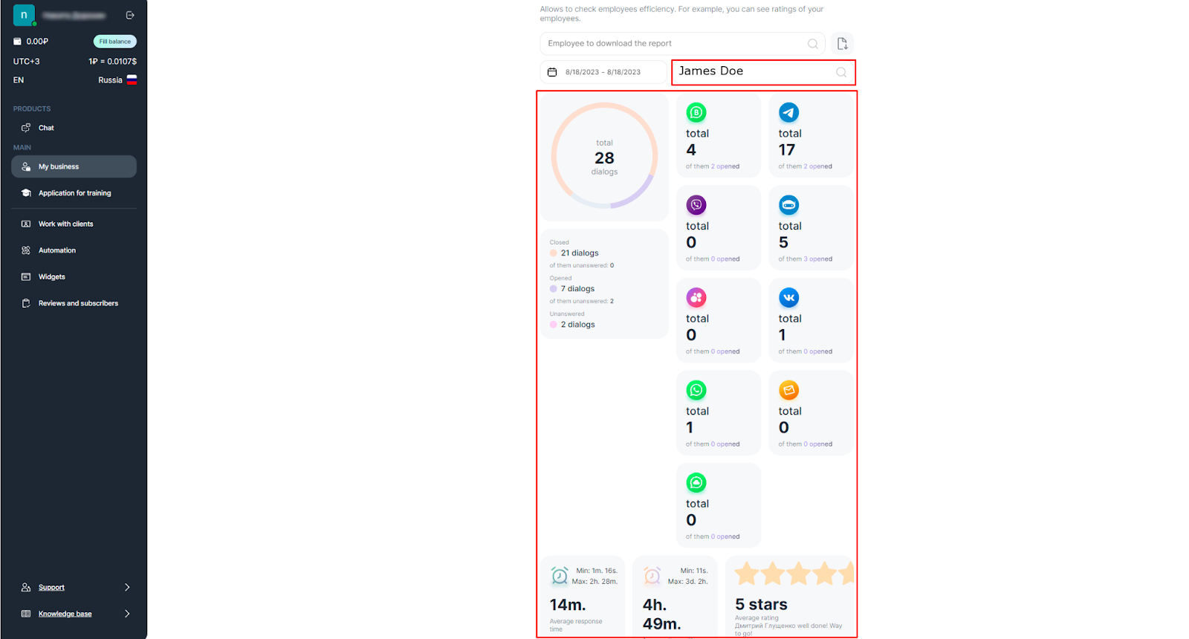Open the Chat product
The image size is (1189, 639).
pos(46,128)
